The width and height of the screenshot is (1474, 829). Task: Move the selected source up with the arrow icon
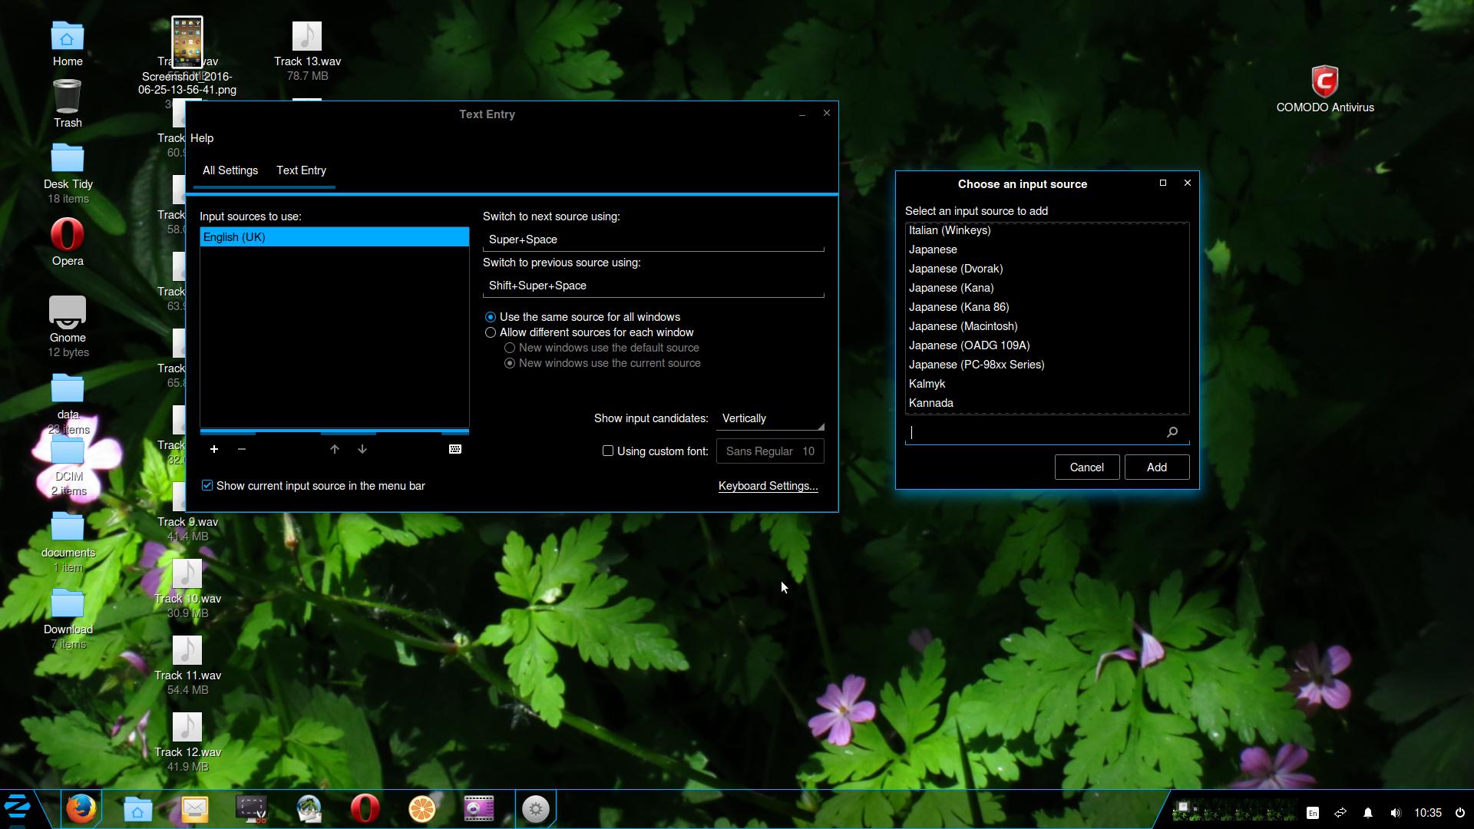coord(335,449)
